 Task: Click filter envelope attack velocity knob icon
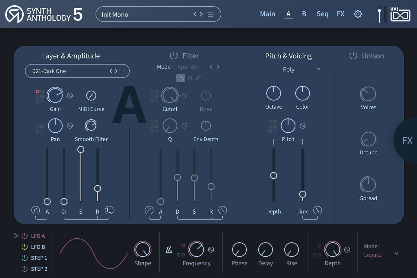[149, 210]
